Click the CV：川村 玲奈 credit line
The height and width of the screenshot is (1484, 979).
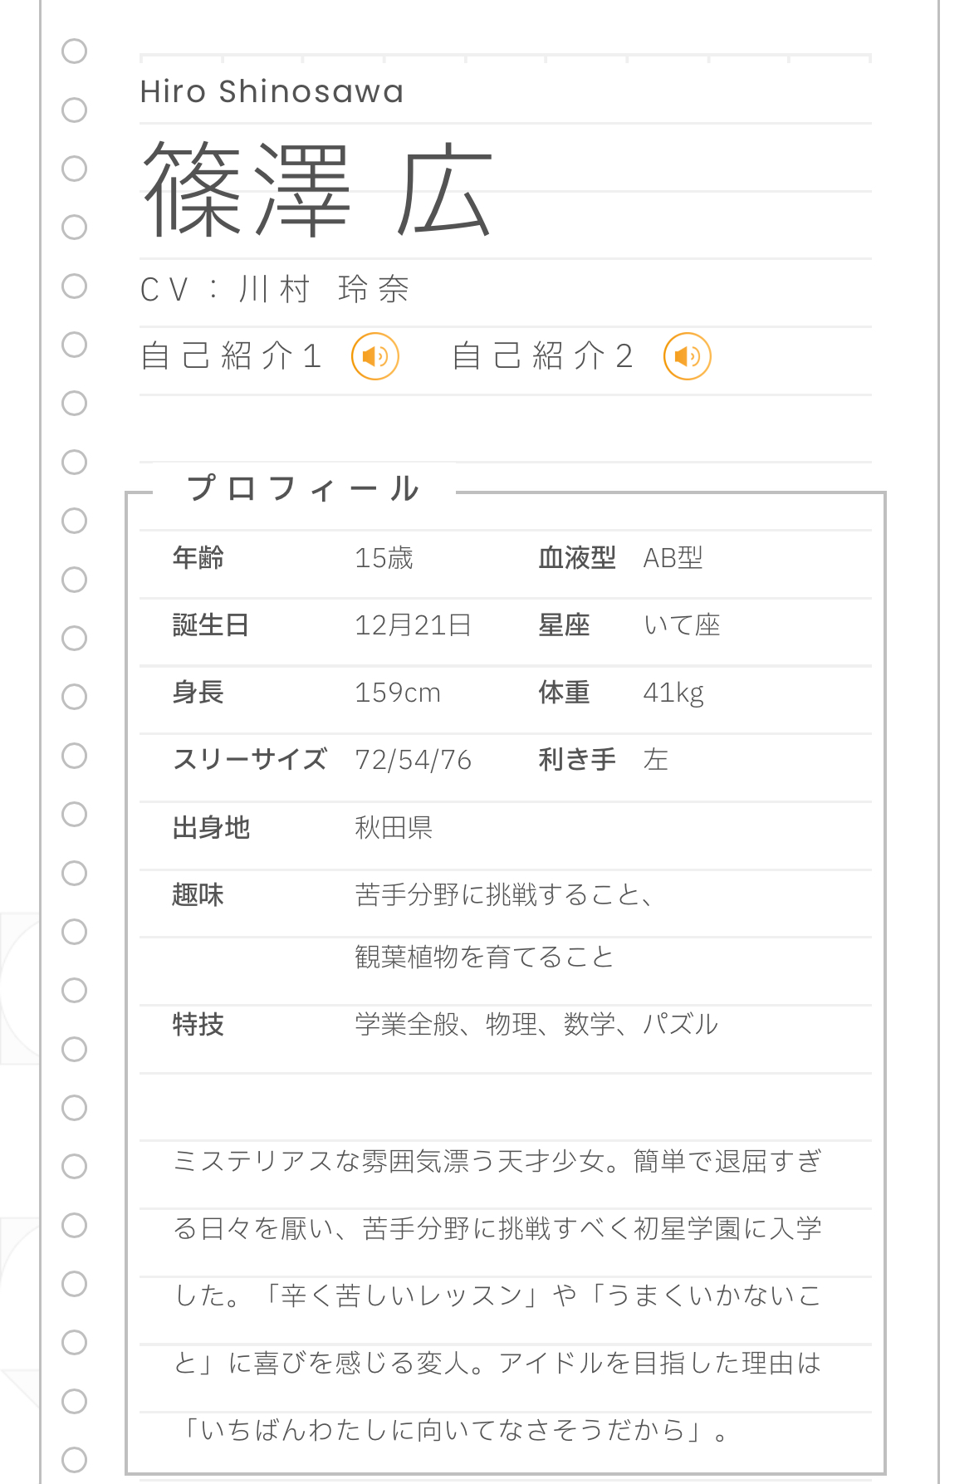275,290
